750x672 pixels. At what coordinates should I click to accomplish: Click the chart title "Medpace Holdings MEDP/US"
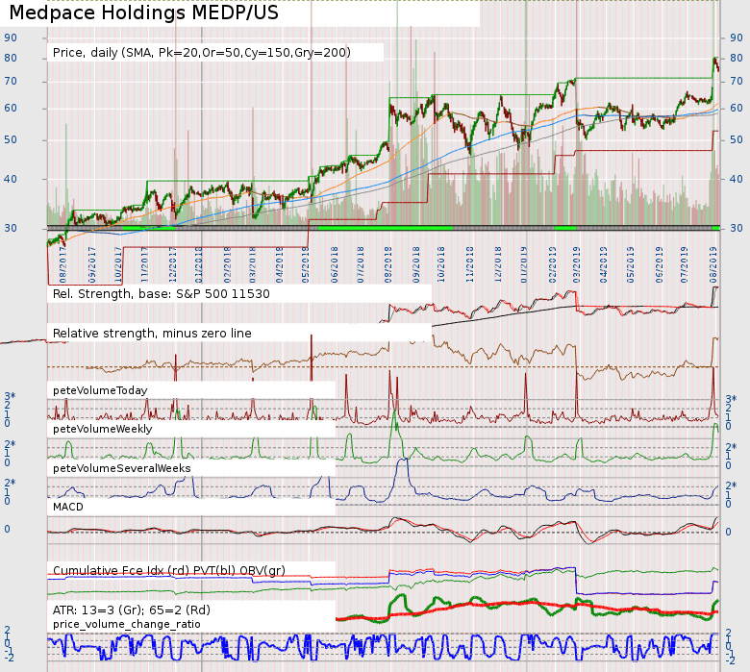click(x=143, y=12)
